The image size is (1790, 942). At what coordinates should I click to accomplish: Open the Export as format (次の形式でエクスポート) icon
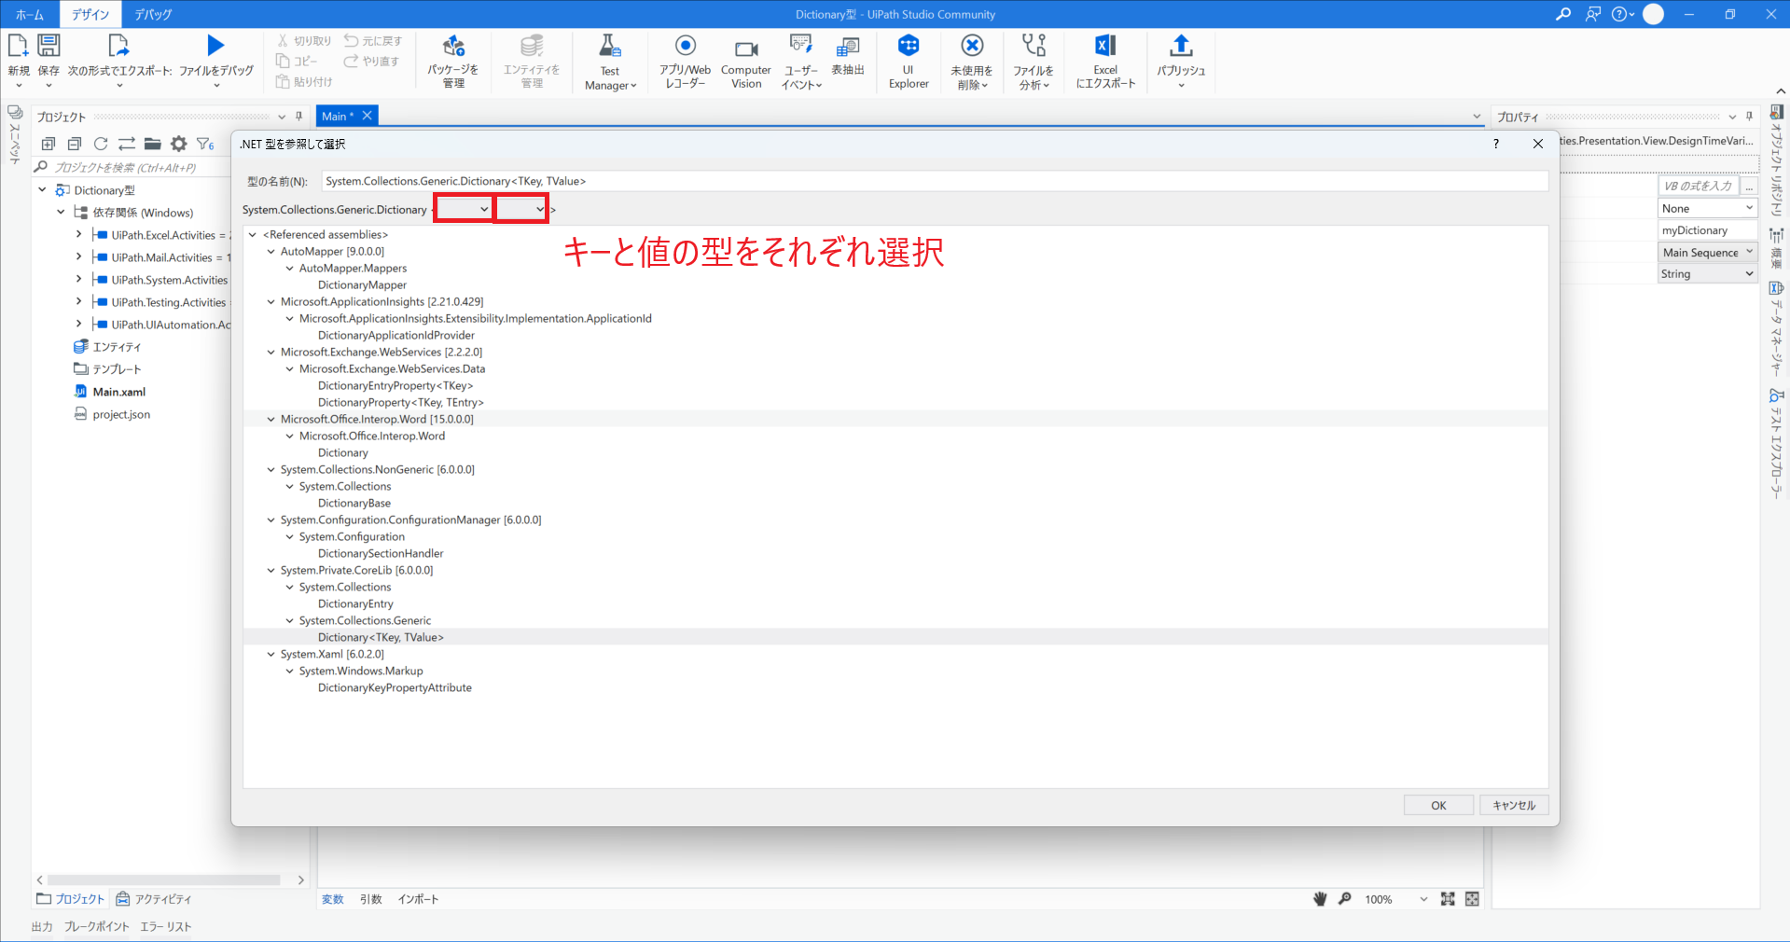(118, 45)
